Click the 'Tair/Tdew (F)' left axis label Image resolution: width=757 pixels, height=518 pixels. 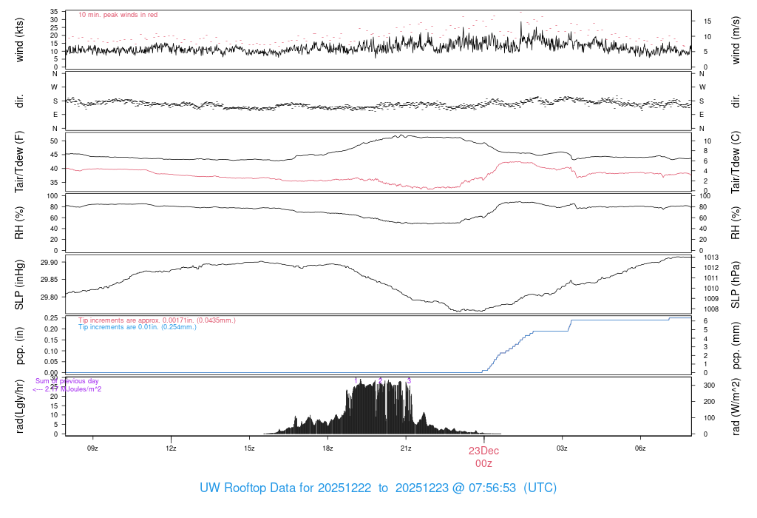point(20,162)
